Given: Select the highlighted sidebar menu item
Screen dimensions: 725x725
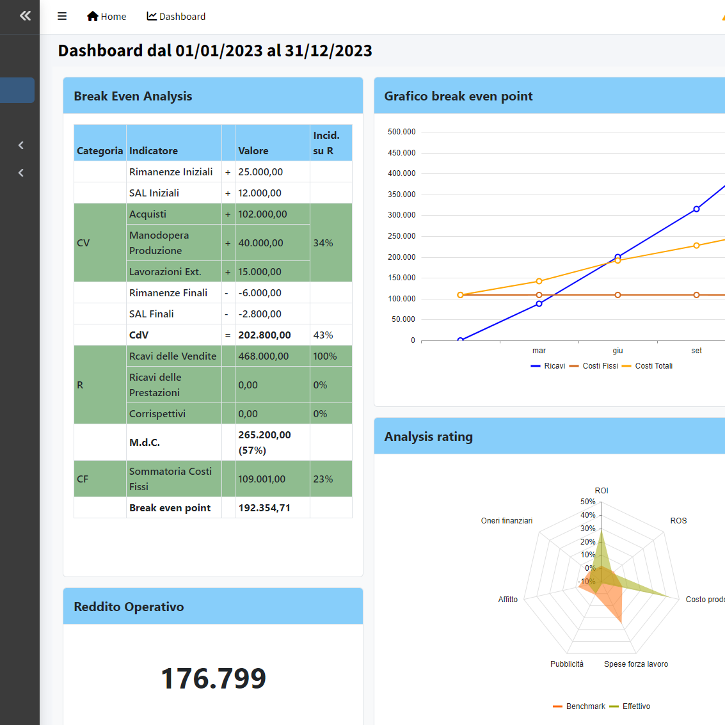Looking at the screenshot, I should click(x=17, y=90).
